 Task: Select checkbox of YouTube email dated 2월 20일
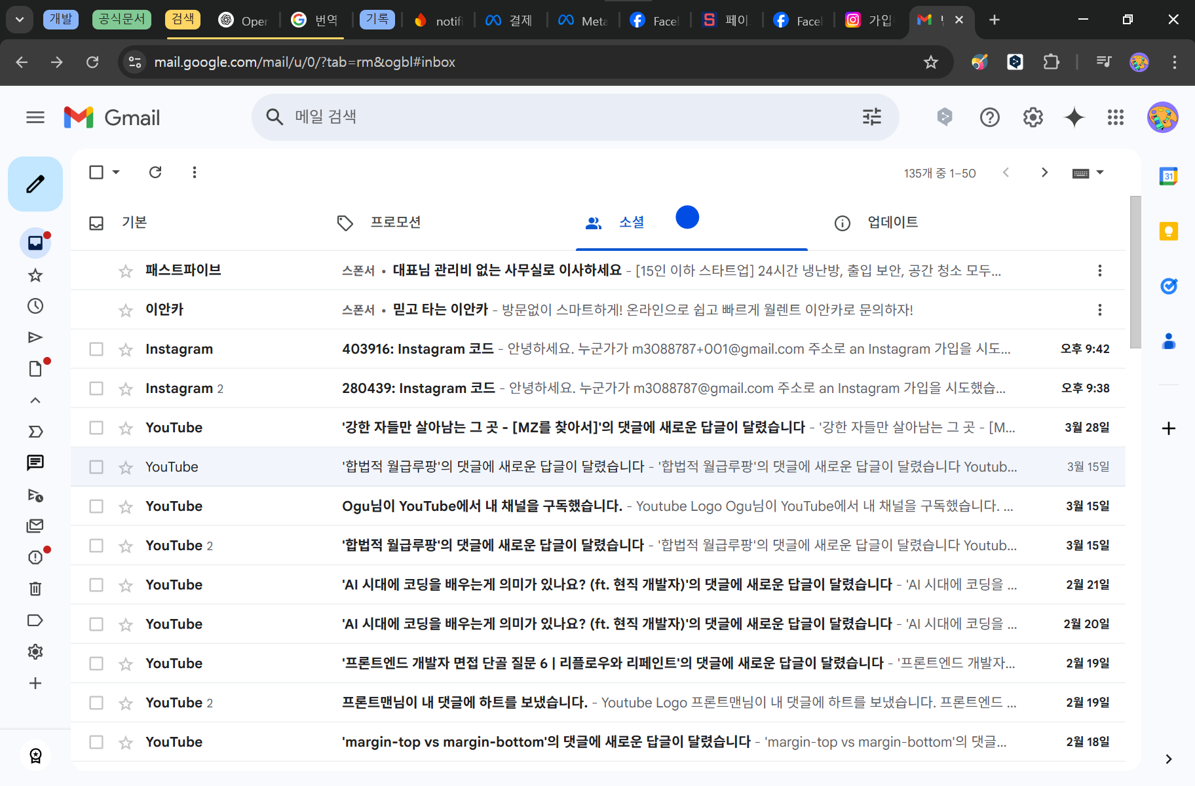click(x=96, y=624)
